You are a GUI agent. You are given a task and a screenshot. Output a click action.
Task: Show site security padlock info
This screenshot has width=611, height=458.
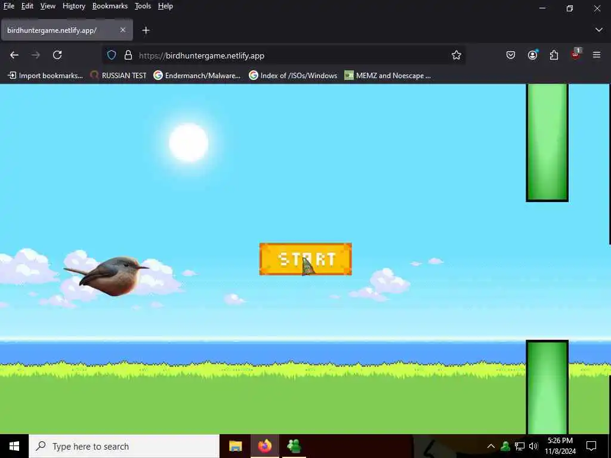pyautogui.click(x=128, y=55)
